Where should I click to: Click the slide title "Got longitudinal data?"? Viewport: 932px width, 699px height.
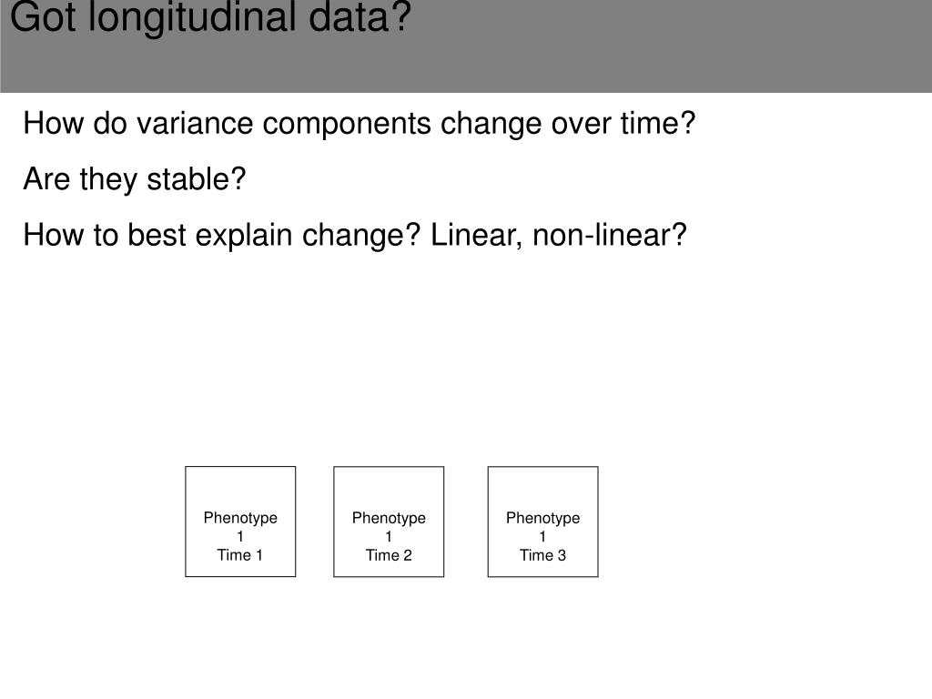pos(210,16)
